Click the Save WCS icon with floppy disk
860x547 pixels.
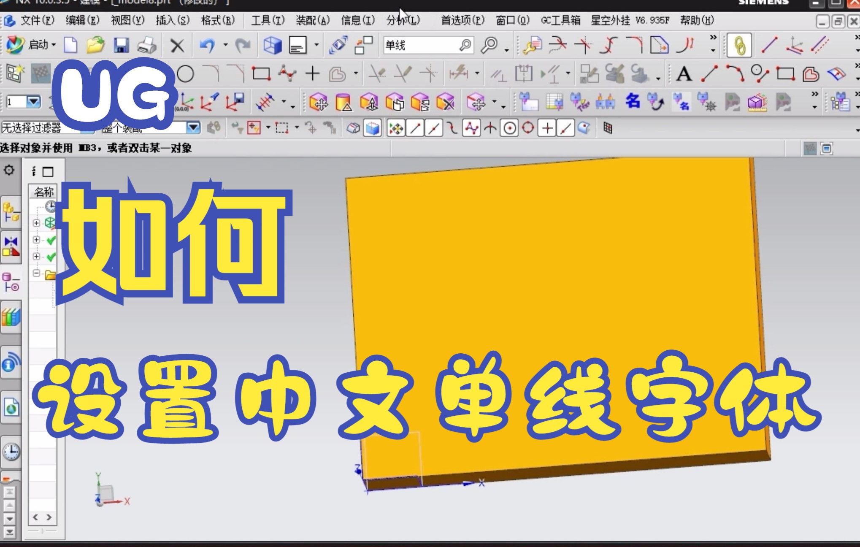235,102
